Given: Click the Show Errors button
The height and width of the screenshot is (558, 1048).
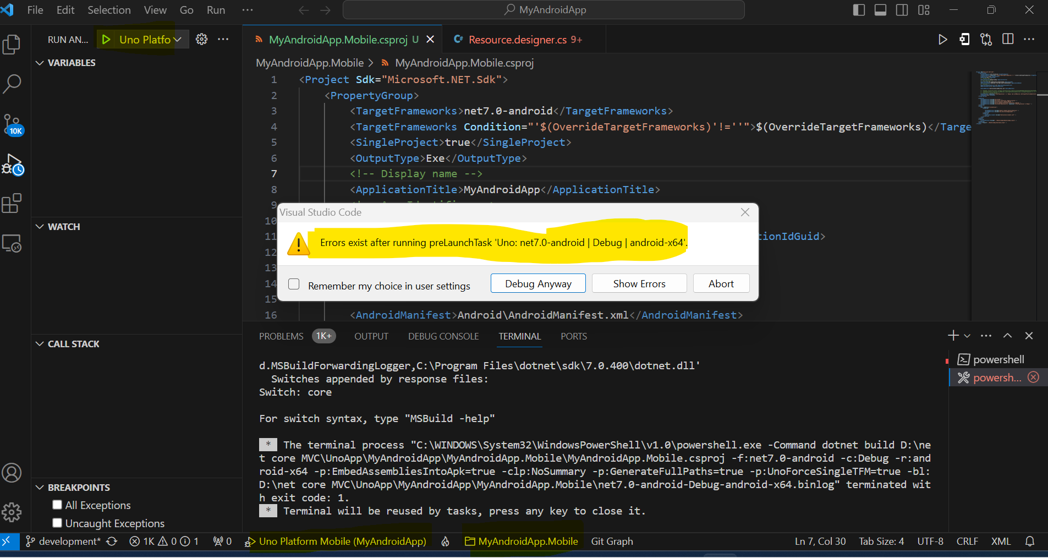Looking at the screenshot, I should pos(639,283).
